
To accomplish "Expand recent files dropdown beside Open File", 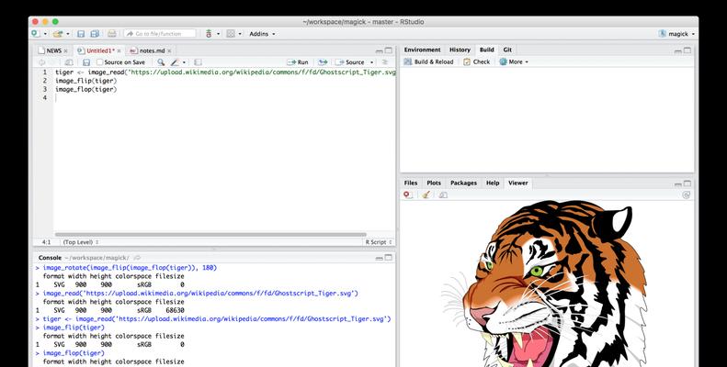I will click(x=68, y=34).
